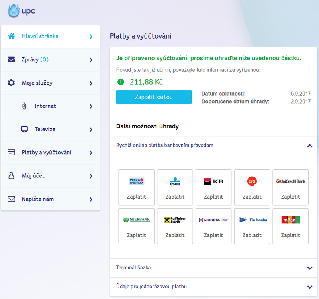This screenshot has width=319, height=299.
Task: Click Zaplatit under mBank
Action: [290, 235]
